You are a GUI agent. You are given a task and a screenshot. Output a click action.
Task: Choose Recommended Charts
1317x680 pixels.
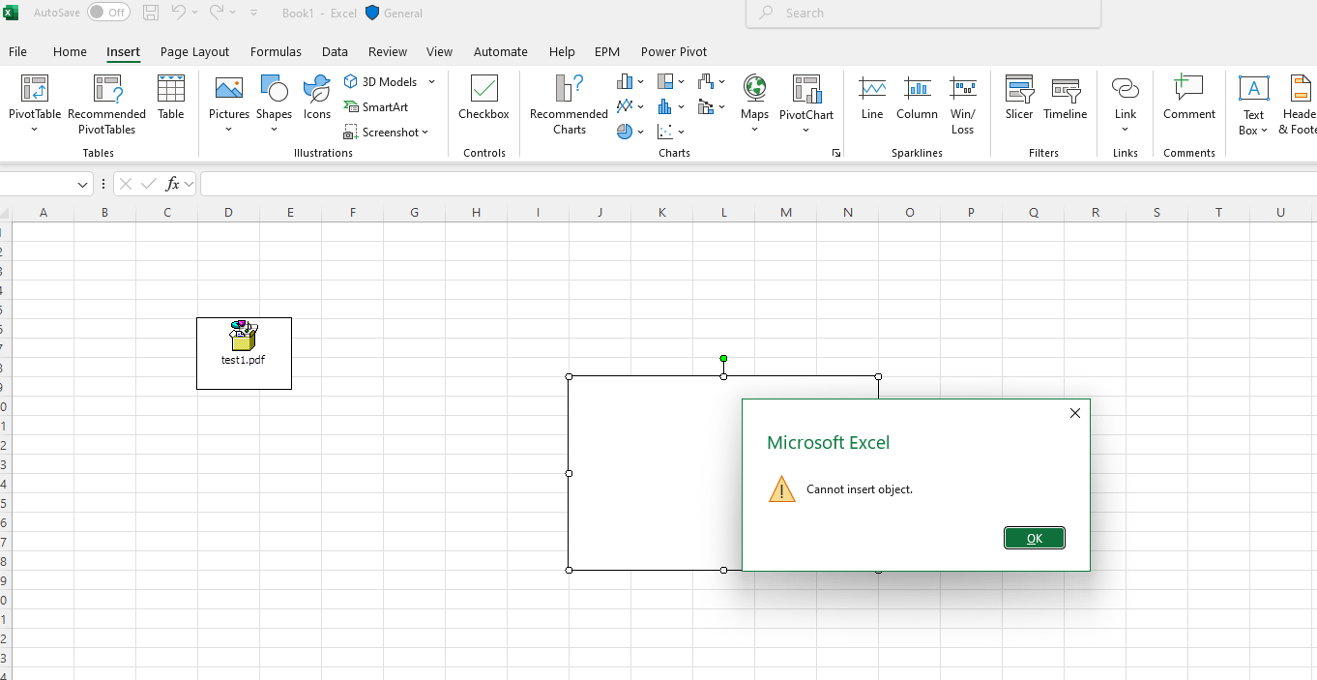569,104
